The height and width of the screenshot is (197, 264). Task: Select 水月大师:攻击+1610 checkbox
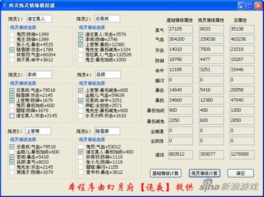tap(81, 116)
